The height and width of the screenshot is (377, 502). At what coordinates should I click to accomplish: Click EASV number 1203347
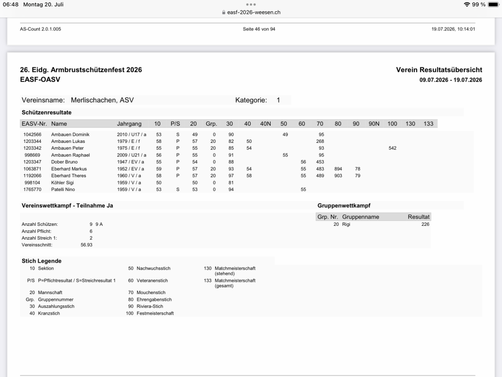[x=32, y=162]
